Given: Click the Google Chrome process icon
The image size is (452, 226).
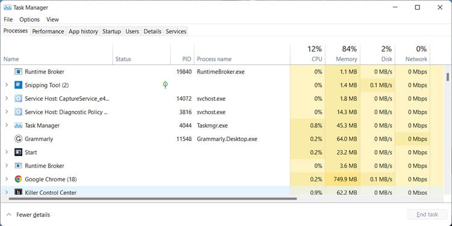Looking at the screenshot, I should coord(18,180).
